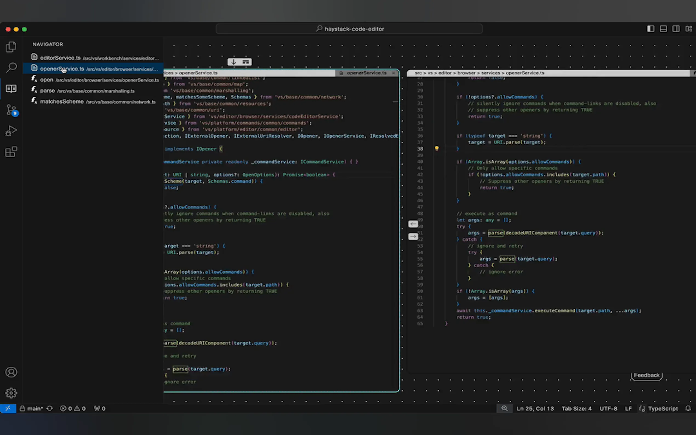Screen dimensions: 696x435
Task: Click the right arrow canvas navigation button
Action: (x=413, y=236)
